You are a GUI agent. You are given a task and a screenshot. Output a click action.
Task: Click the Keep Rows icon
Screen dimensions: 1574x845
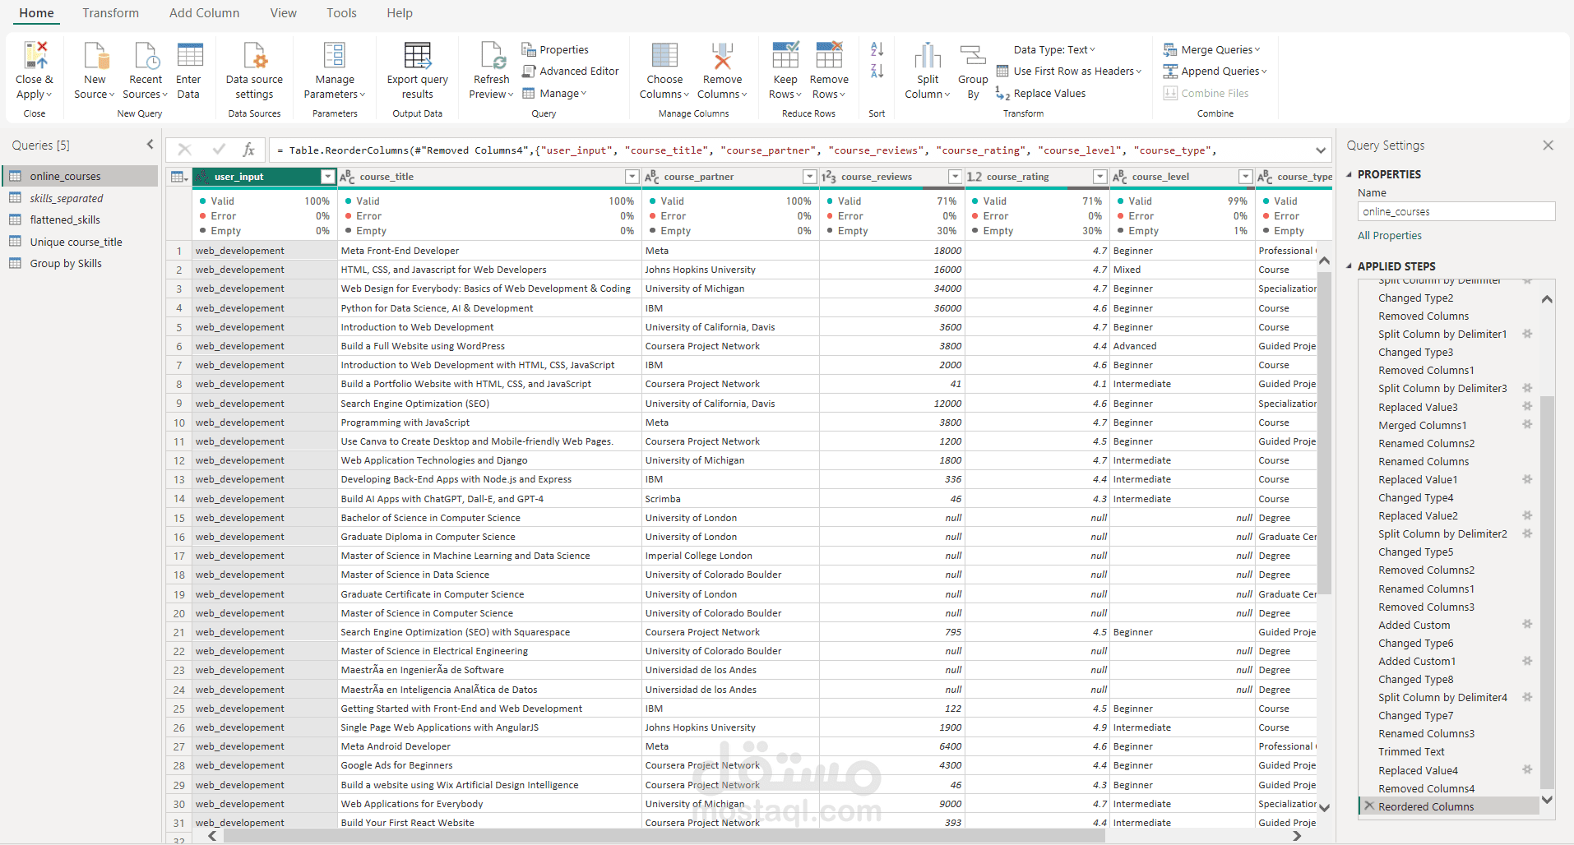(785, 55)
